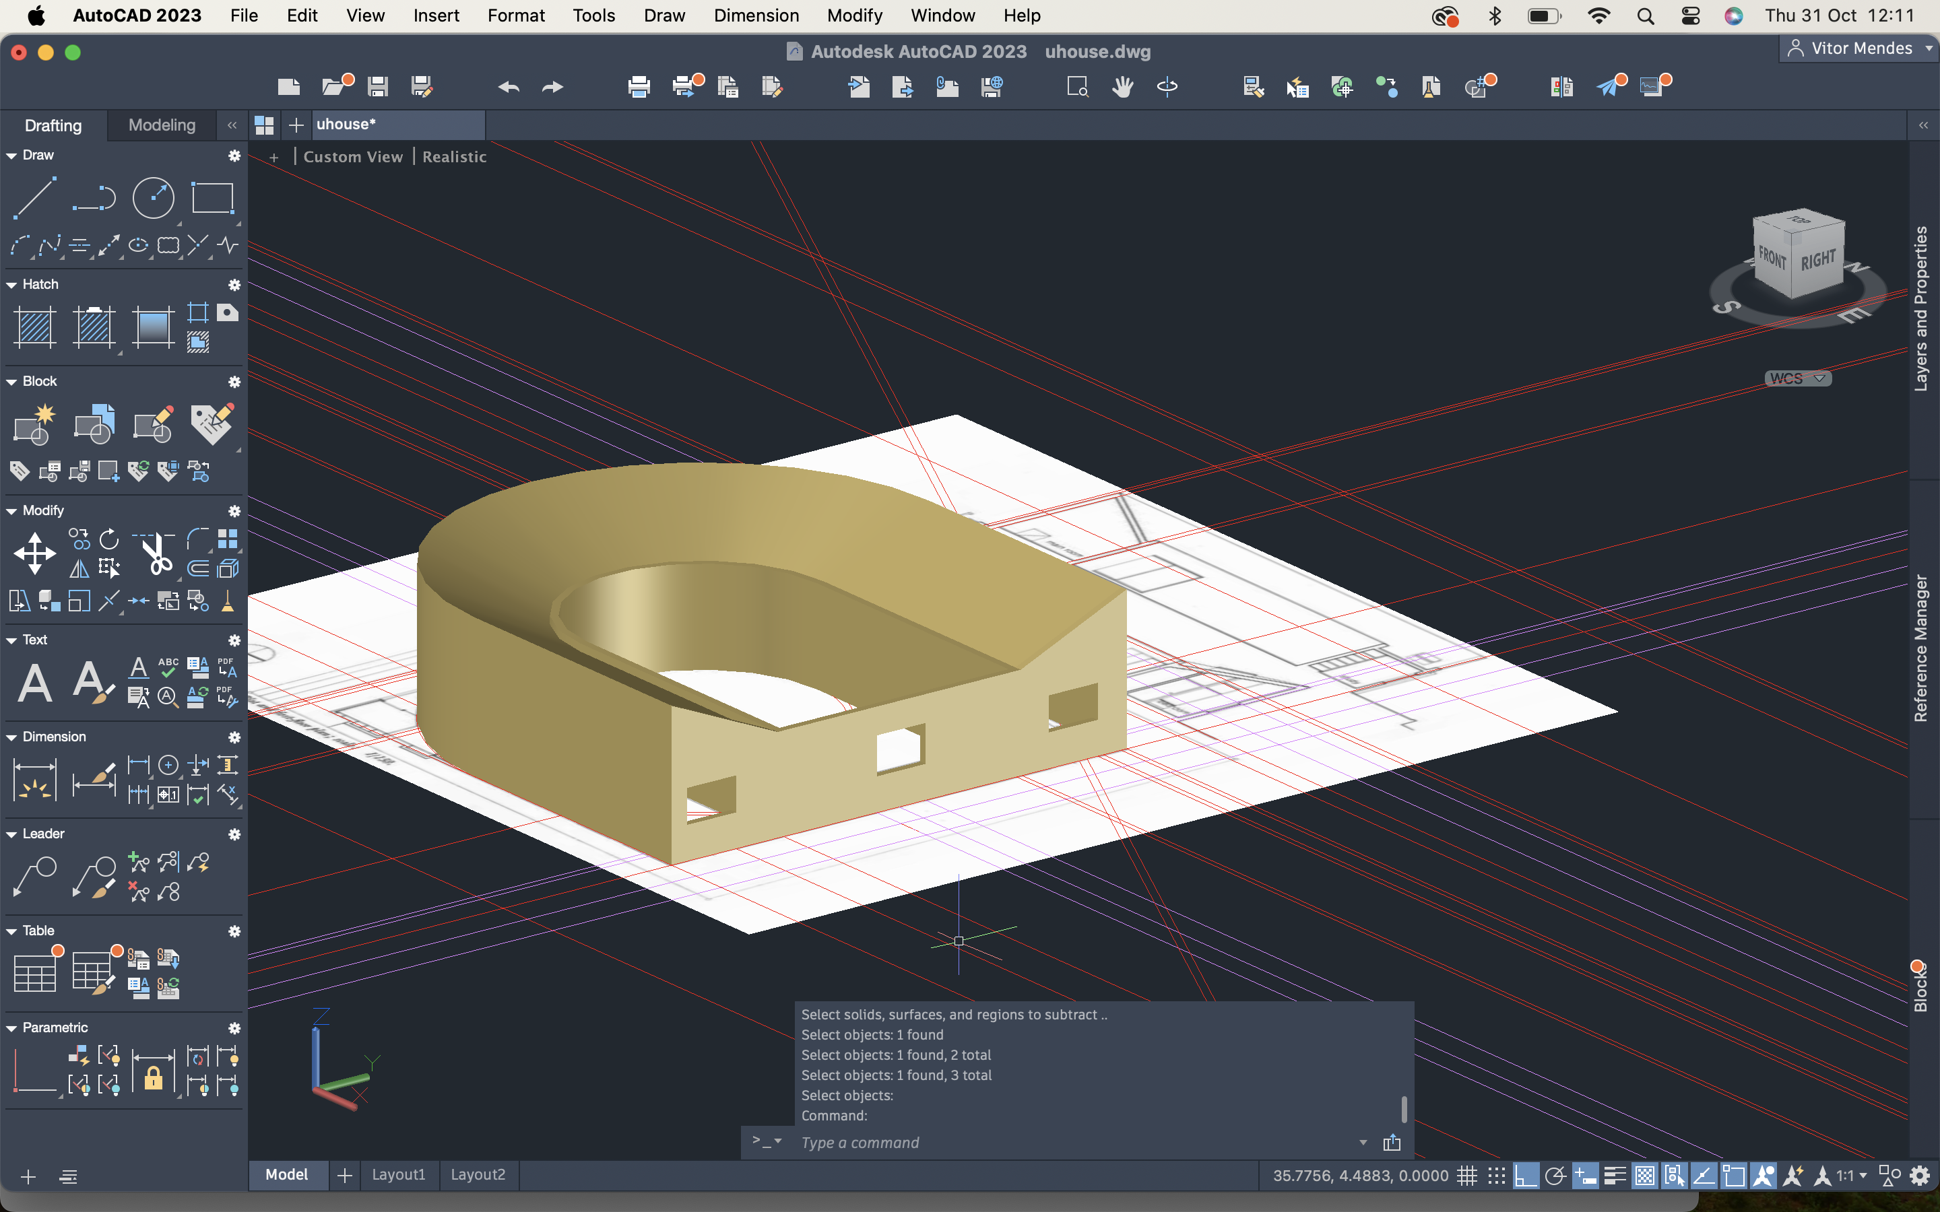Click the Parametric lock constraint icon

(x=153, y=1071)
